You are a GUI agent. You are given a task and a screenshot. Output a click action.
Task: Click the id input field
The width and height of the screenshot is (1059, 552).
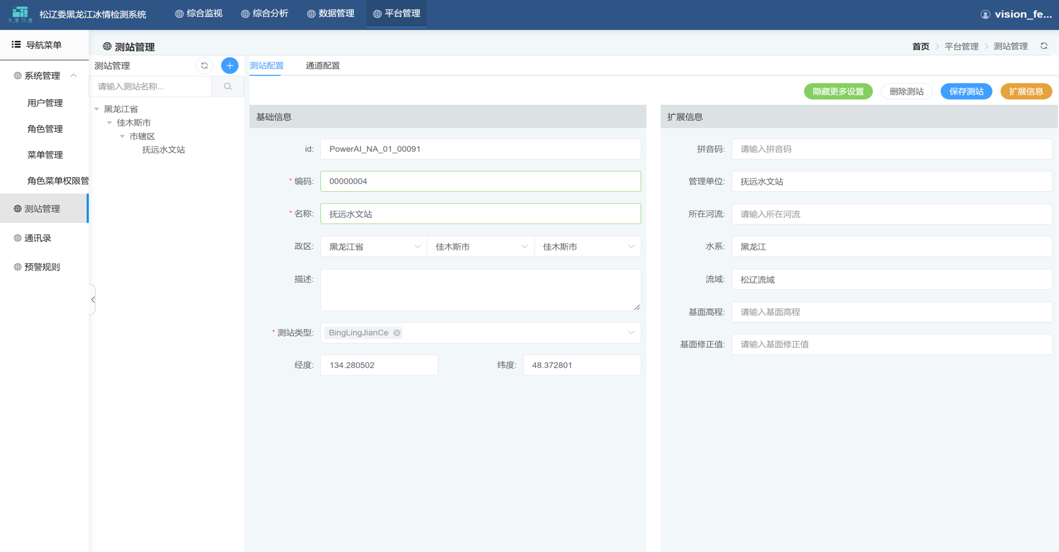[x=480, y=149]
